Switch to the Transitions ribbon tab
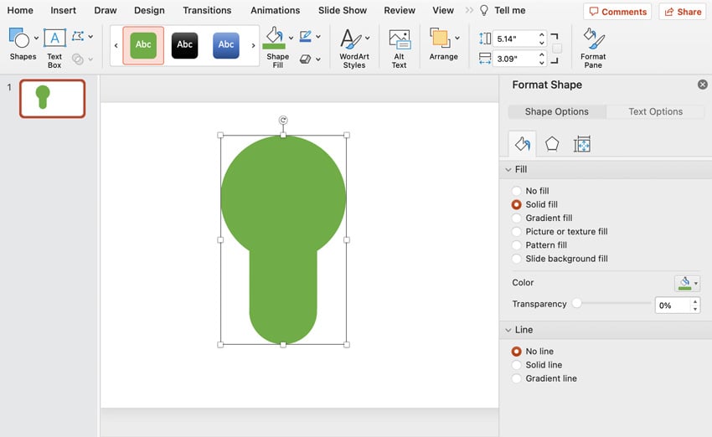This screenshot has height=437, width=712. coord(207,10)
